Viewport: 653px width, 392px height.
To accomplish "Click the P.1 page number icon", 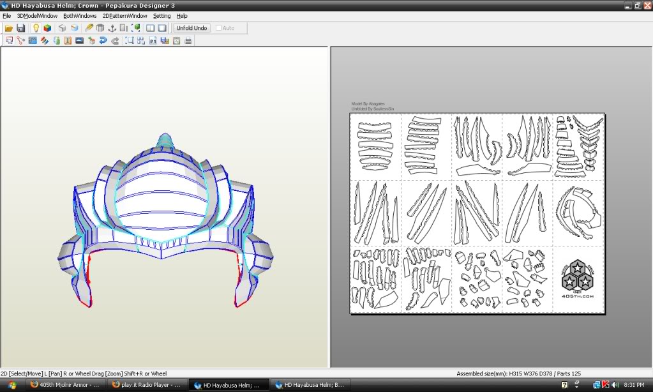I will pyautogui.click(x=153, y=40).
